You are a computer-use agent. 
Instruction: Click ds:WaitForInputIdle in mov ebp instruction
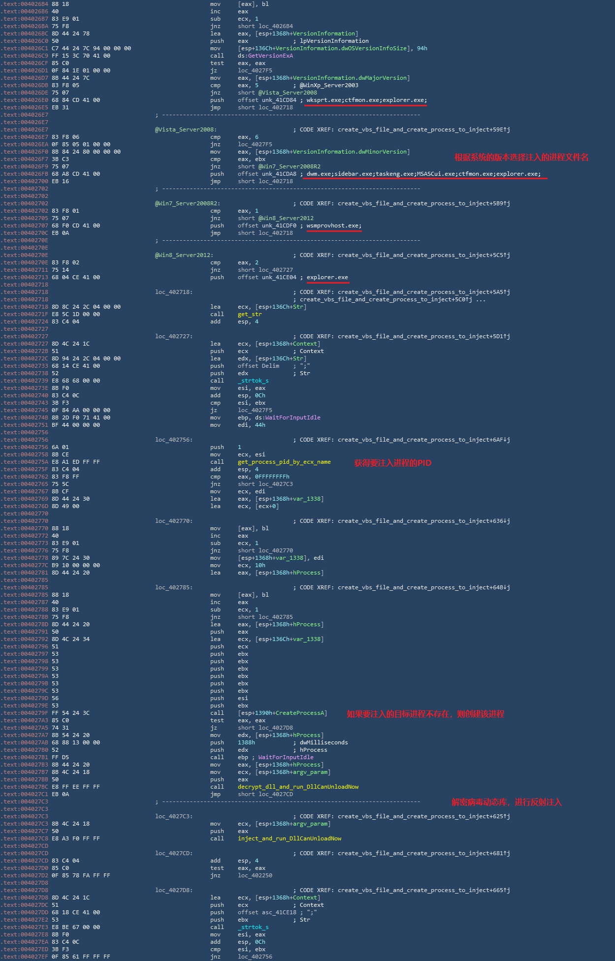(x=279, y=417)
